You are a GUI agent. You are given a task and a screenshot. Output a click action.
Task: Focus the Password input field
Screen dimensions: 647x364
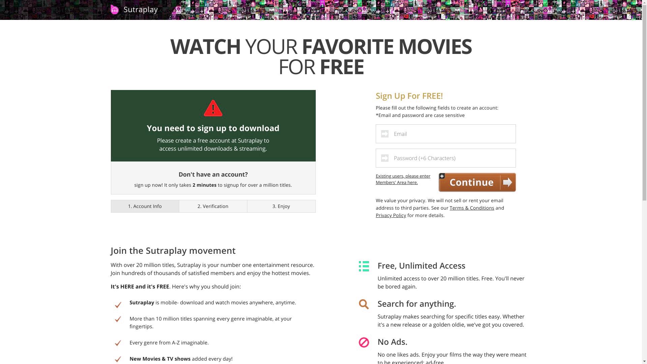click(446, 158)
